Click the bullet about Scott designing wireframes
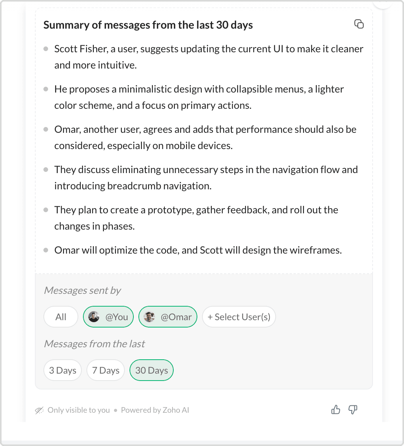This screenshot has height=446, width=404. click(198, 250)
